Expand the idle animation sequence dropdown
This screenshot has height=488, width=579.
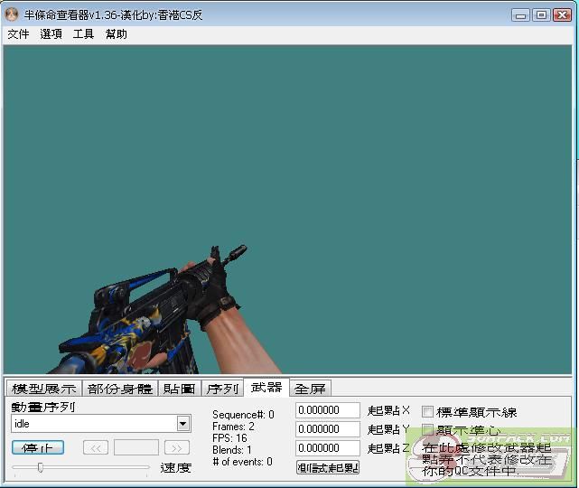[183, 424]
